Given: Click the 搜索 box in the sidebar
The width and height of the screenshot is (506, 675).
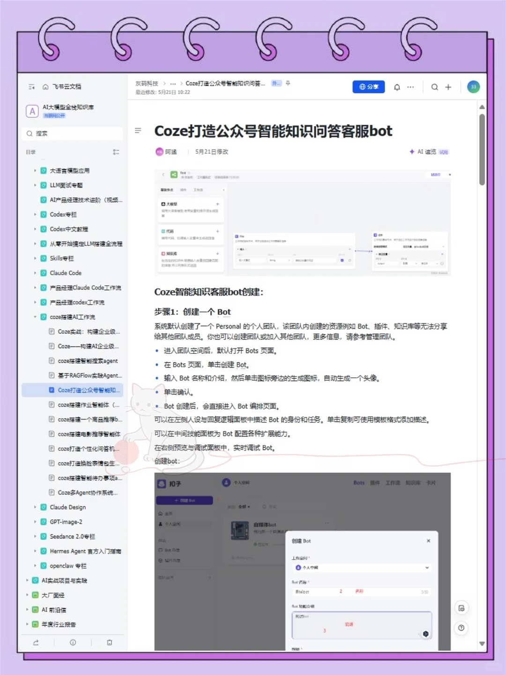Looking at the screenshot, I should click(x=72, y=134).
